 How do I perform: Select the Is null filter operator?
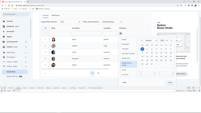(x=128, y=70)
